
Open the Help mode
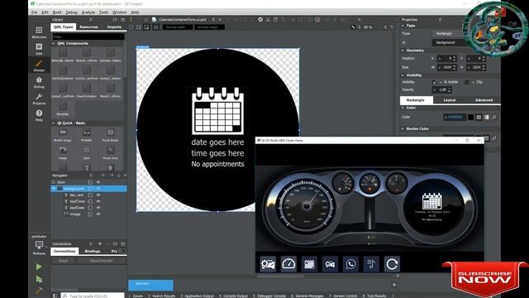[39, 115]
